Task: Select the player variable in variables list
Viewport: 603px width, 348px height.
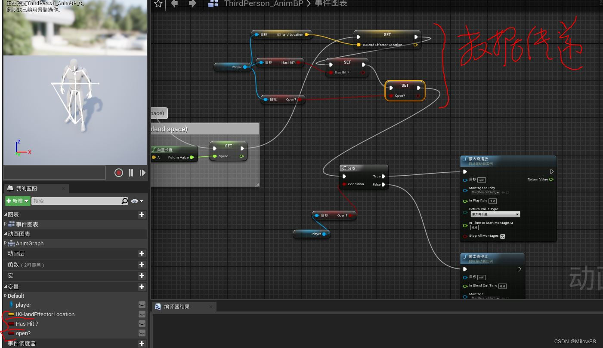Action: point(24,305)
